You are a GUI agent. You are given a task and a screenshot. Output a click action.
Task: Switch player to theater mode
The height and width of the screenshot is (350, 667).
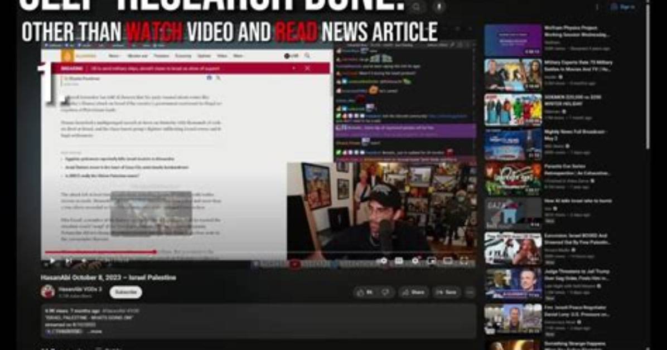click(447, 261)
